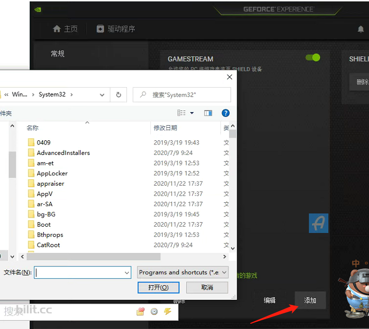Click the date 2019/3/19 19:43 for 0409

click(x=176, y=143)
